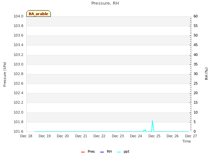Viewport: 211px width, 158px height.
Task: Click the 45 RH axis value
Action: 196,45
